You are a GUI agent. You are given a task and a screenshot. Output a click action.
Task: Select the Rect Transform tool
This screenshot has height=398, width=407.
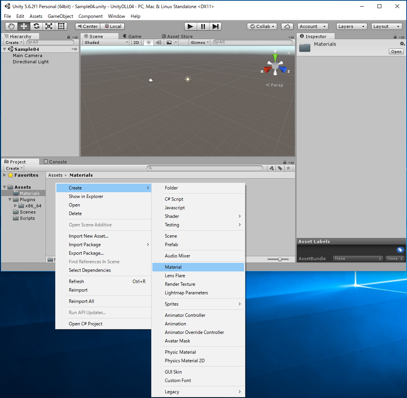[x=61, y=26]
